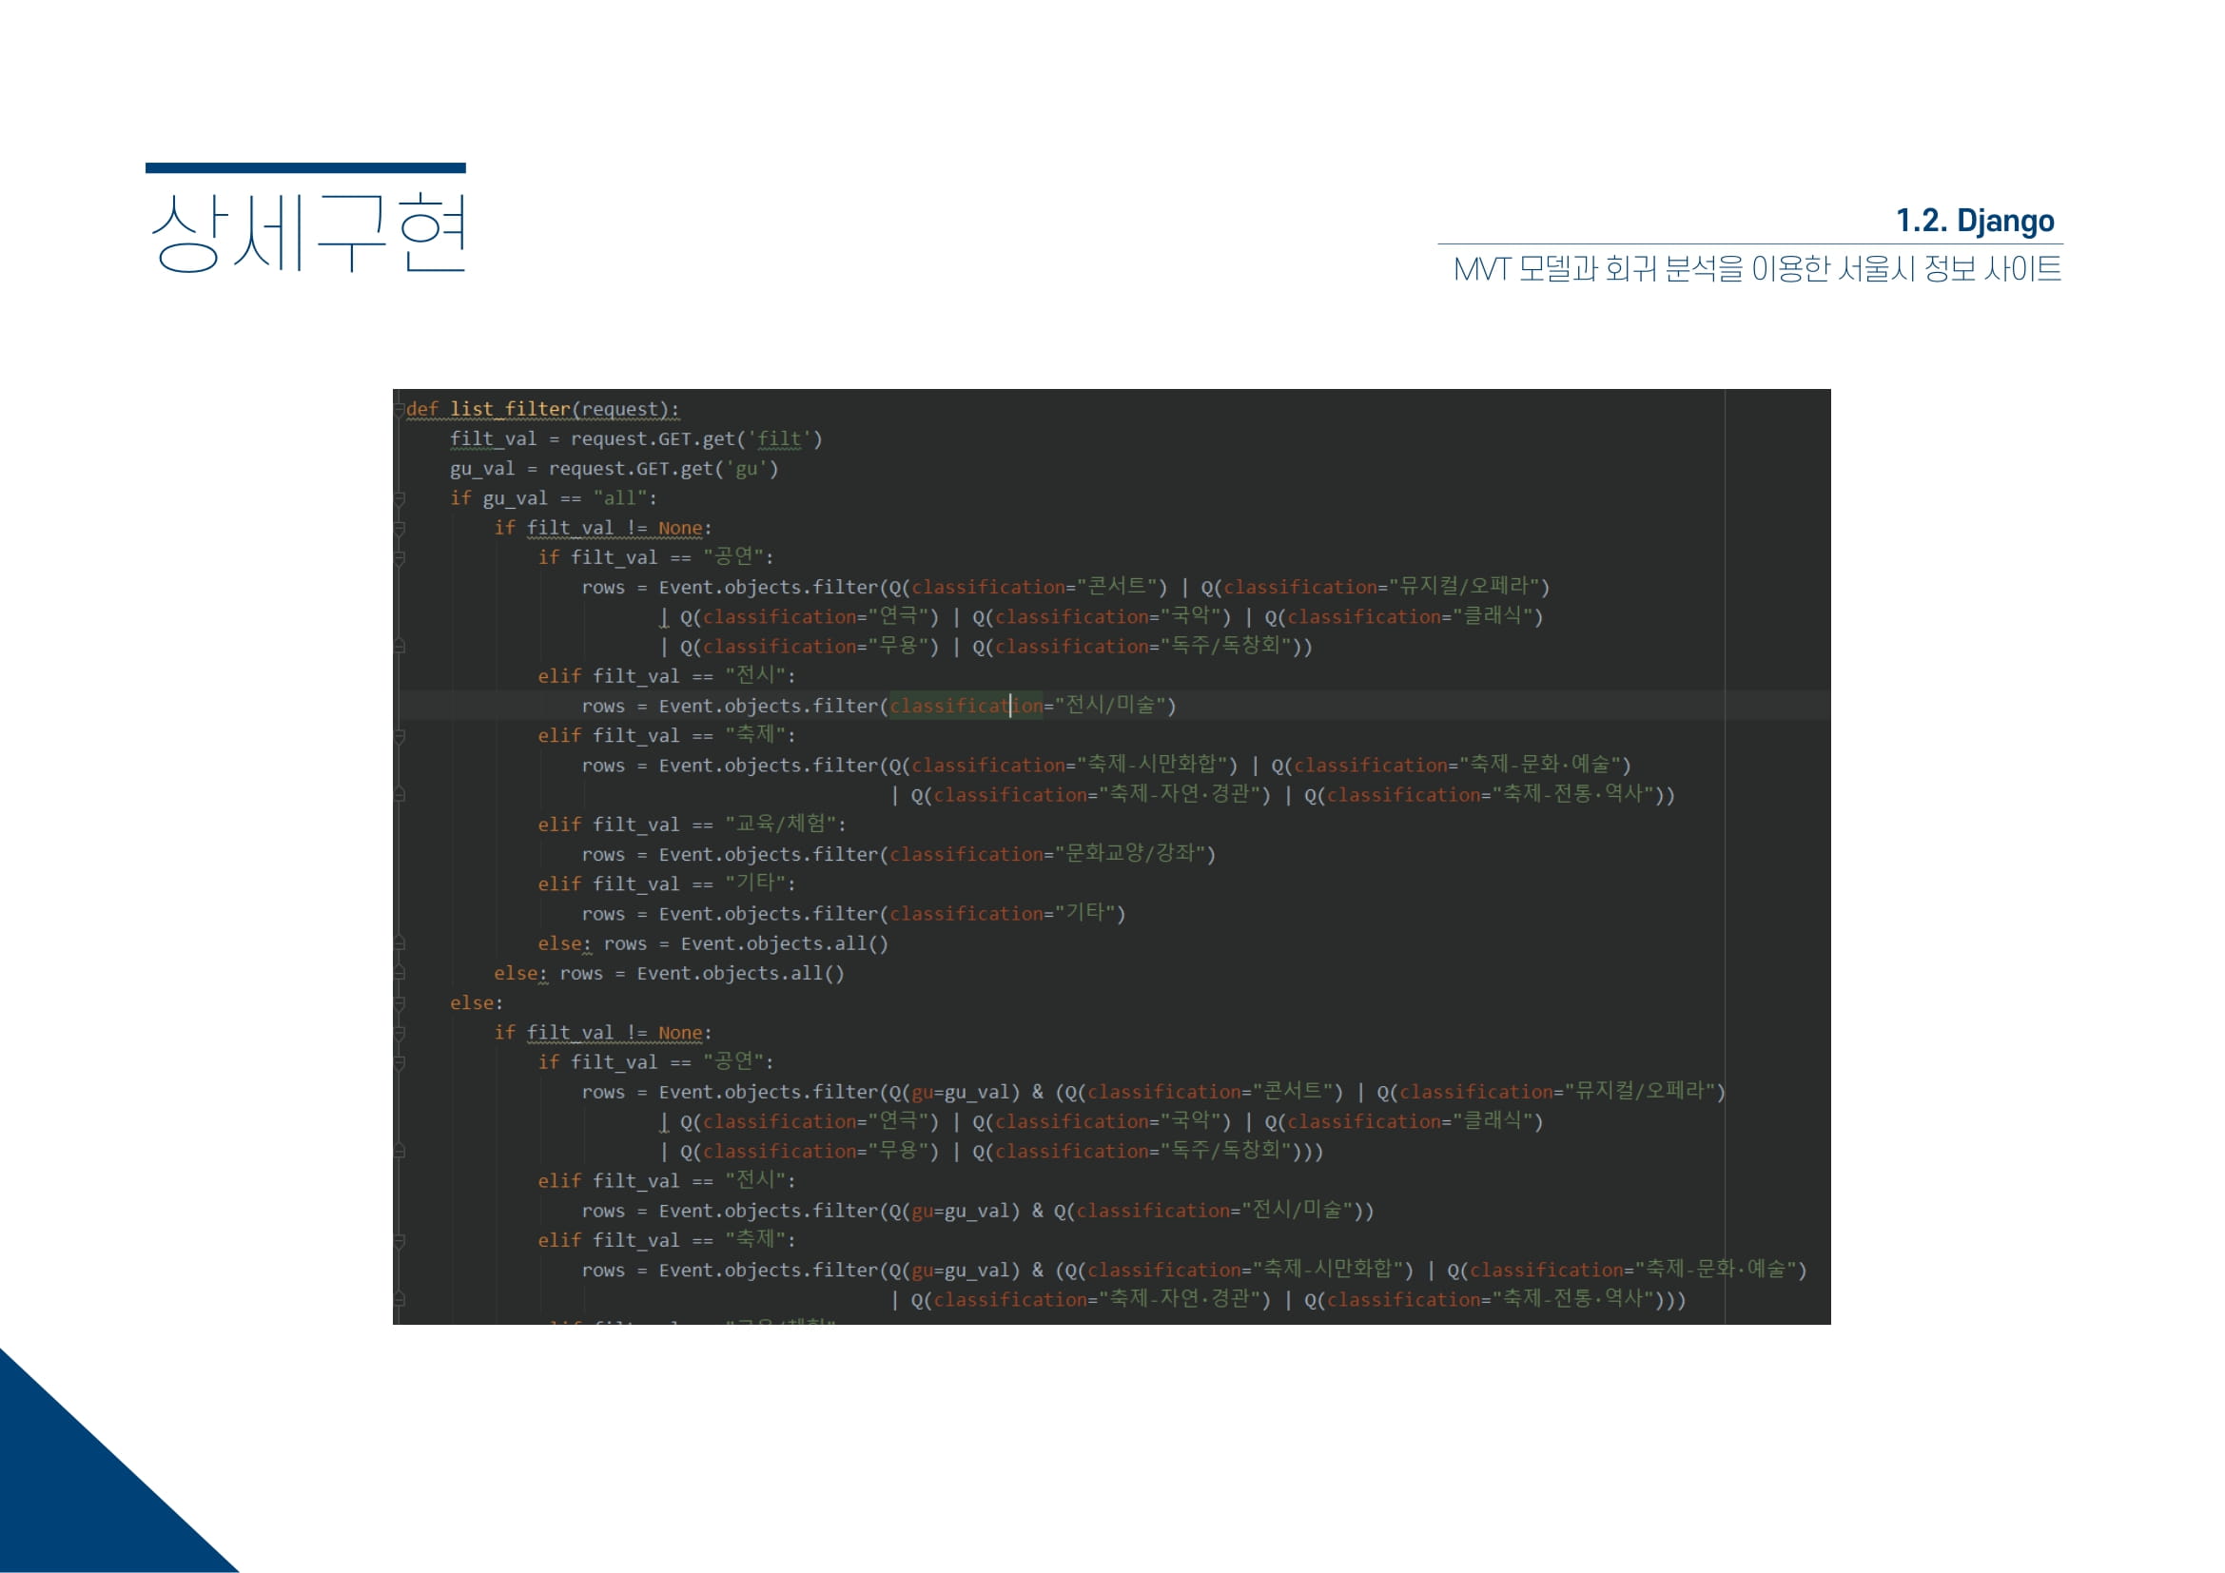Click the filter(classification="문화교양/강좌") line
Image resolution: width=2225 pixels, height=1573 pixels.
[898, 854]
